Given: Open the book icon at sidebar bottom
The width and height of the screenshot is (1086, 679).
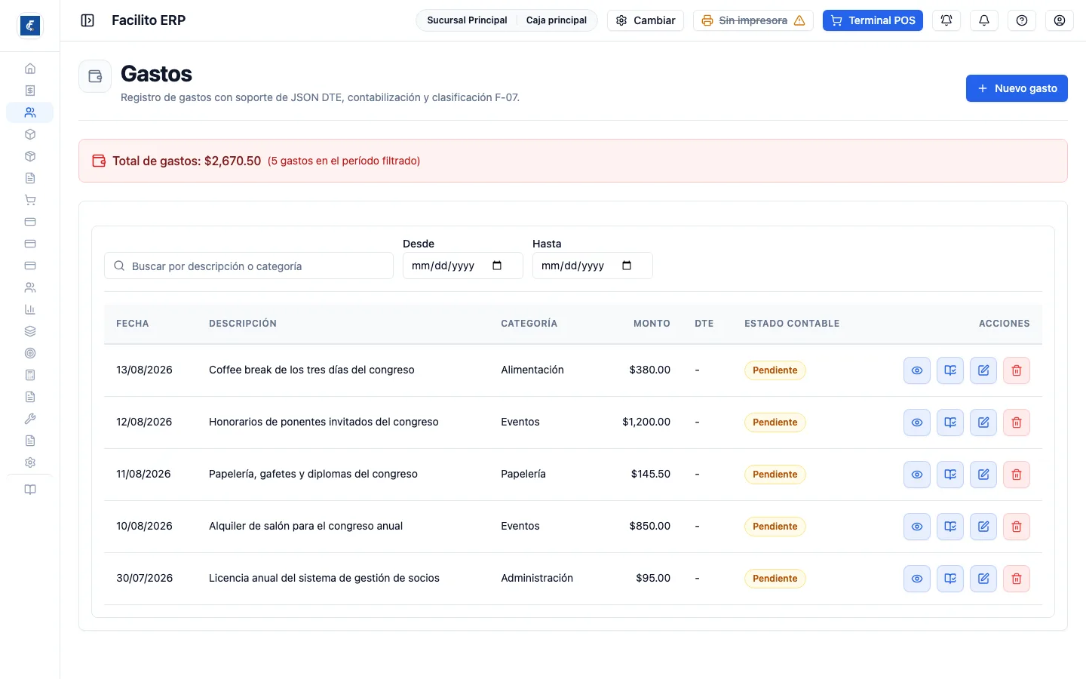Looking at the screenshot, I should click(x=30, y=490).
